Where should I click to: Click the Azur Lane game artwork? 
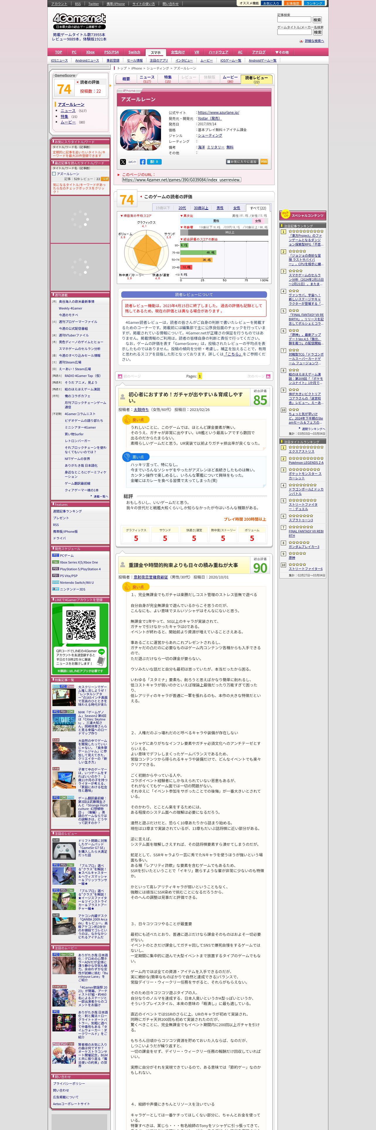141,130
